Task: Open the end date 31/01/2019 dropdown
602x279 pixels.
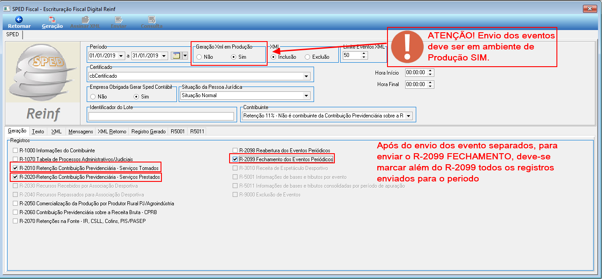Action: pos(164,56)
